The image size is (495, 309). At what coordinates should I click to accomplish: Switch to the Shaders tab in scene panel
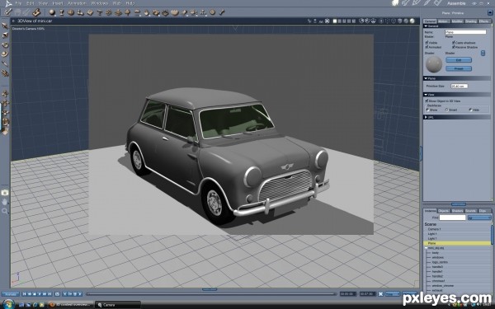tap(457, 211)
